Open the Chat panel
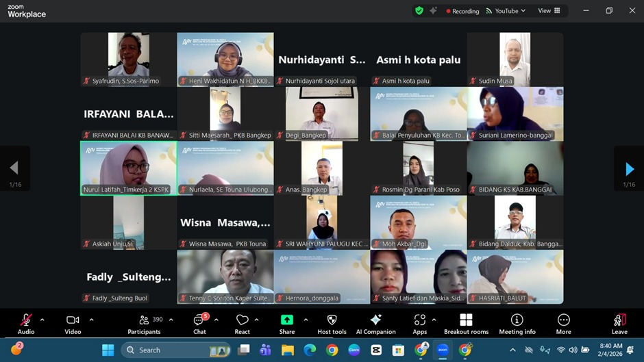The image size is (644, 362). [199, 324]
